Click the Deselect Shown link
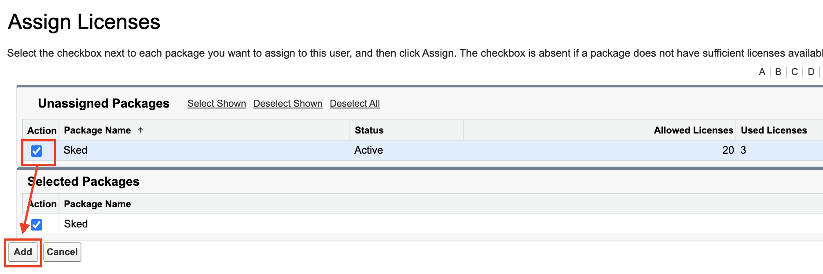This screenshot has width=823, height=274. 288,104
